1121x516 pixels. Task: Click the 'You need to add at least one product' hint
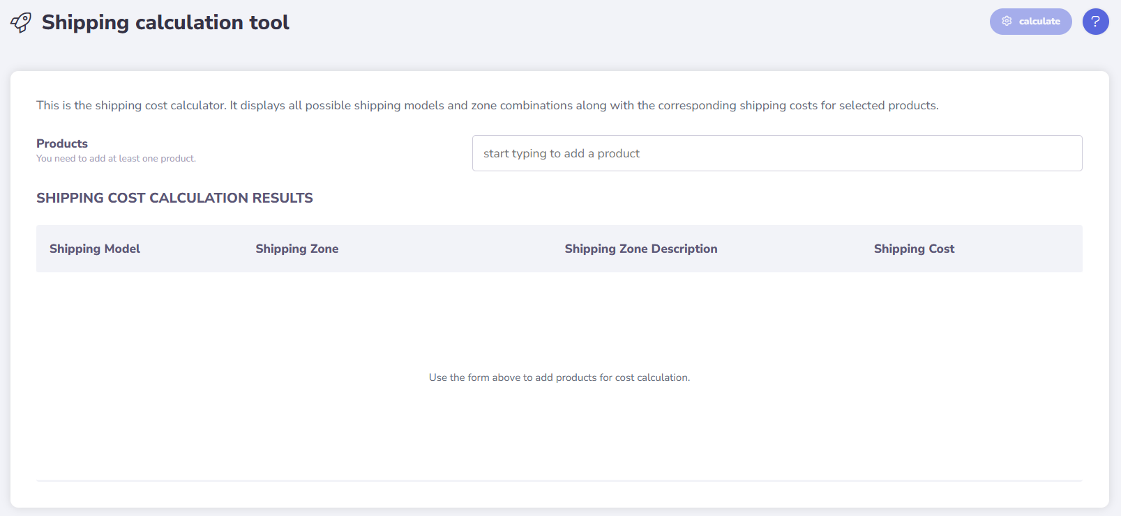(x=116, y=159)
